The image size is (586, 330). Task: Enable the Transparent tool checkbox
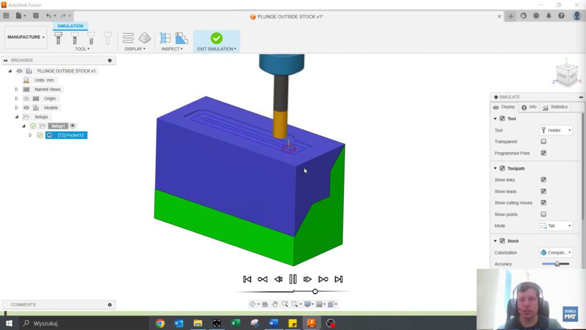point(543,142)
